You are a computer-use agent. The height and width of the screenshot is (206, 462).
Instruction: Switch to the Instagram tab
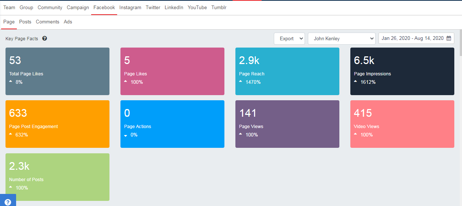point(130,7)
